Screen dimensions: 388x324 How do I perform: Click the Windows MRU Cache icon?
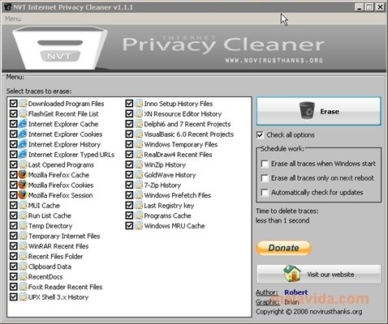click(139, 226)
